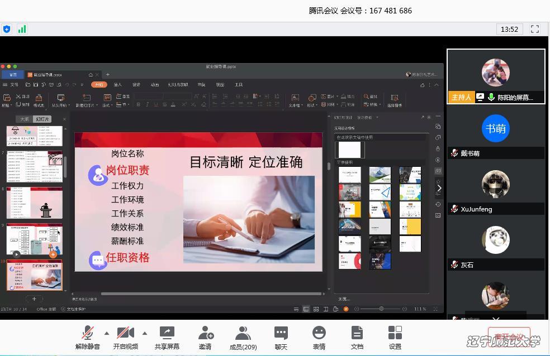The height and width of the screenshot is (356, 550).
Task: Add a slide with the plus button
Action: click(x=34, y=299)
